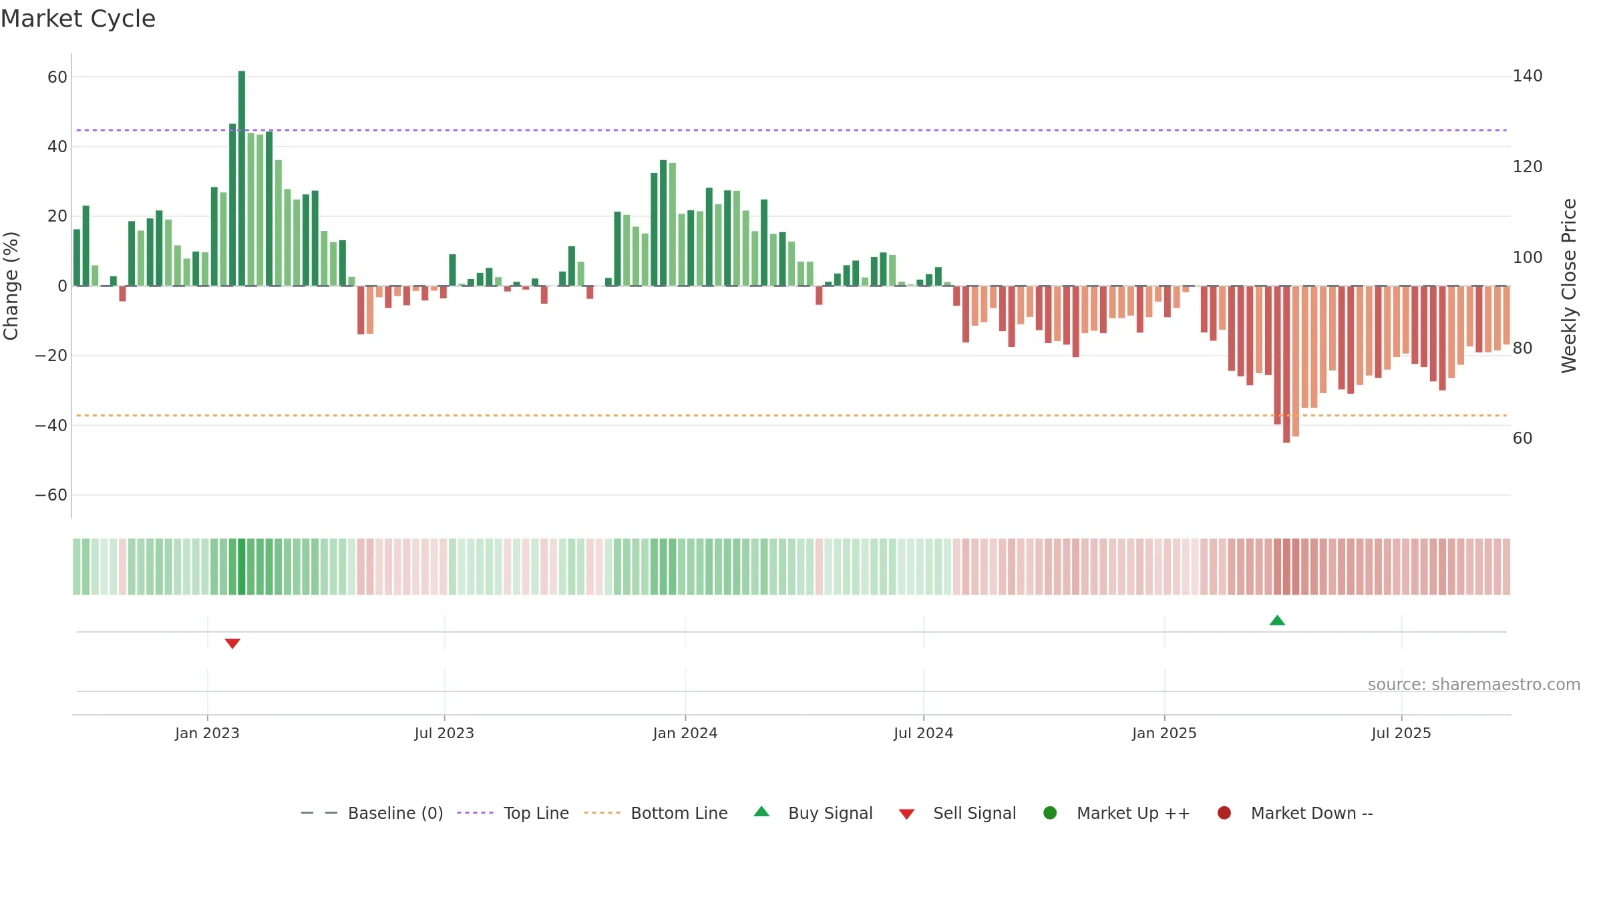Click the 140 tick on the right axis

pos(1528,76)
